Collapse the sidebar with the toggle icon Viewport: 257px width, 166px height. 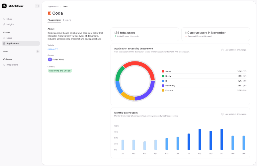click(38, 6)
